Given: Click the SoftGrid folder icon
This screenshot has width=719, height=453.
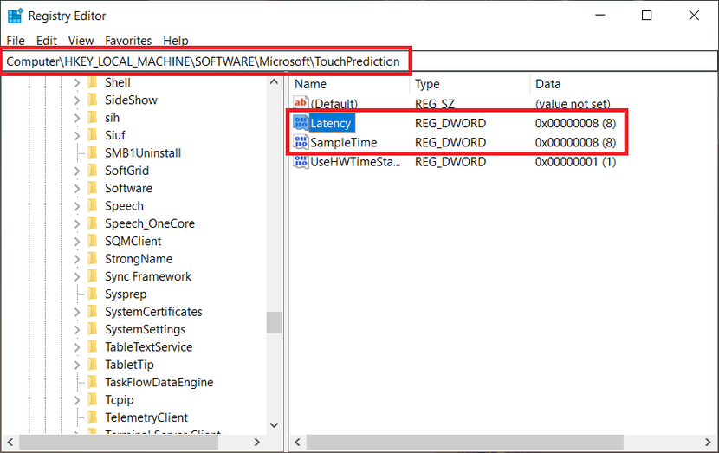Looking at the screenshot, I should pyautogui.click(x=93, y=171).
